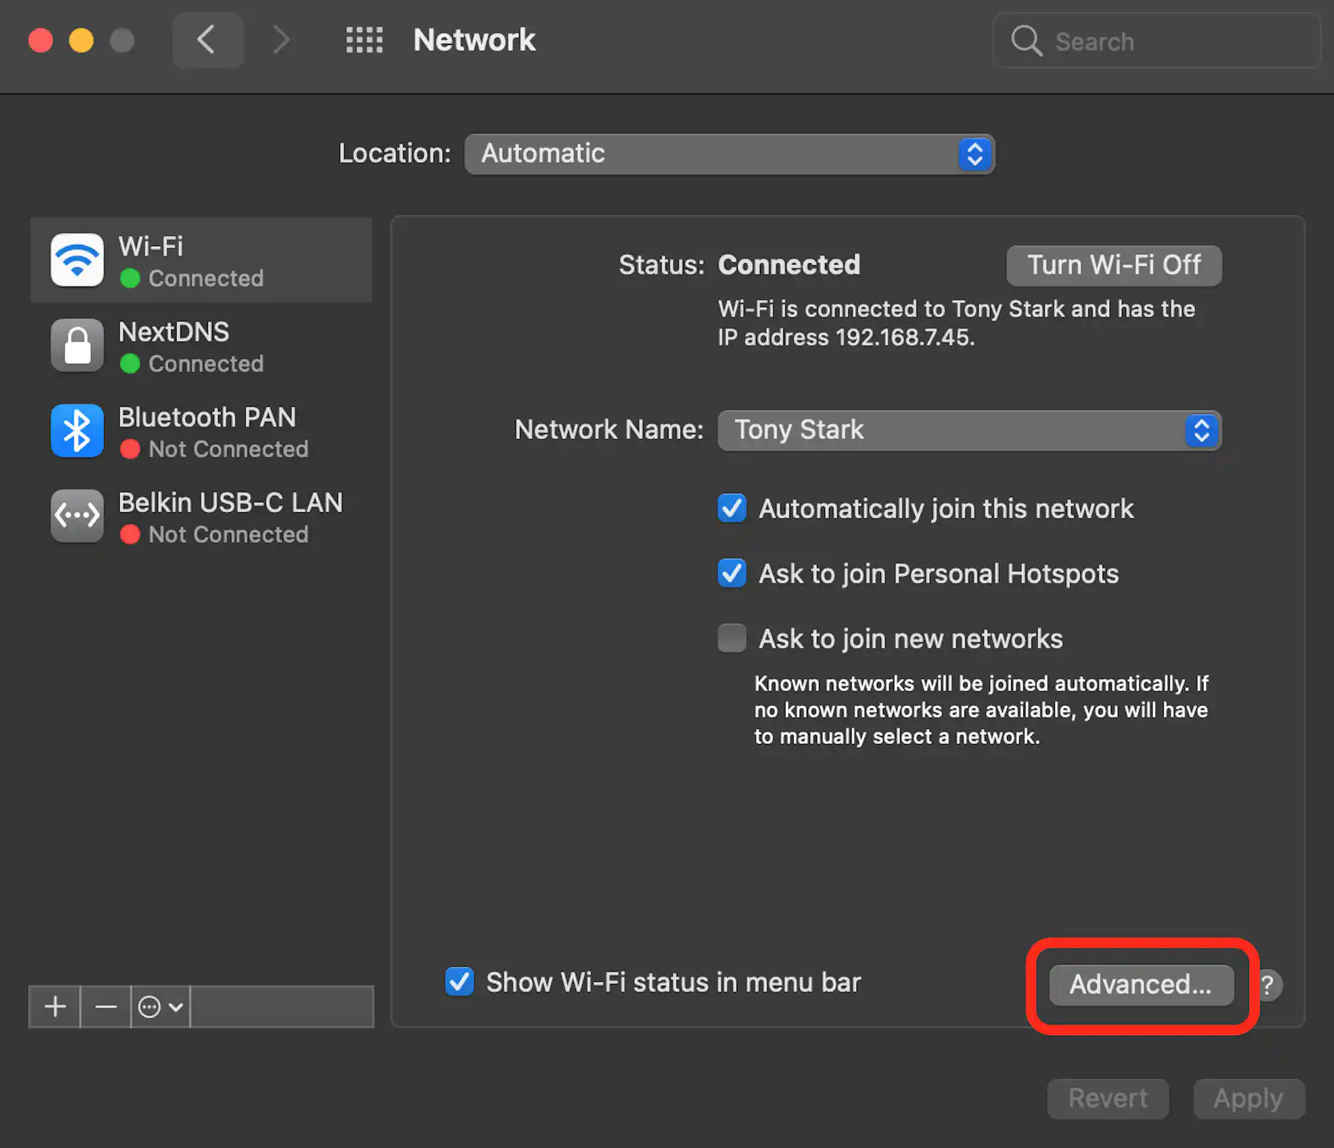Image resolution: width=1334 pixels, height=1148 pixels.
Task: Select the NextDNS lock icon
Action: pos(77,345)
